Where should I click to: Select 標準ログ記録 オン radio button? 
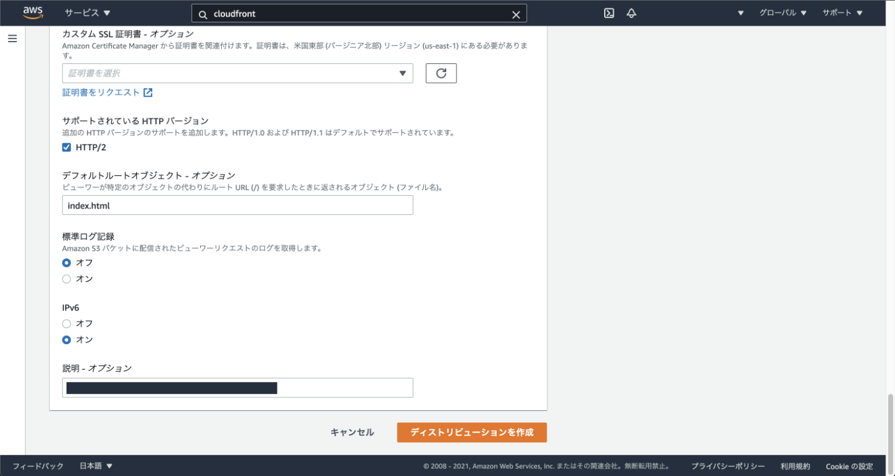pos(66,279)
